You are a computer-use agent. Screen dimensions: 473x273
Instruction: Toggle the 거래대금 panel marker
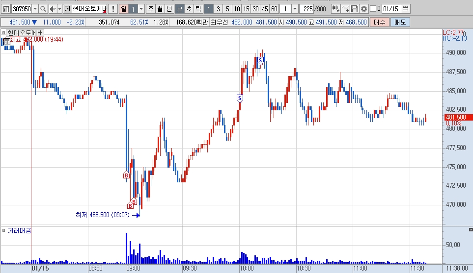coord(3,230)
